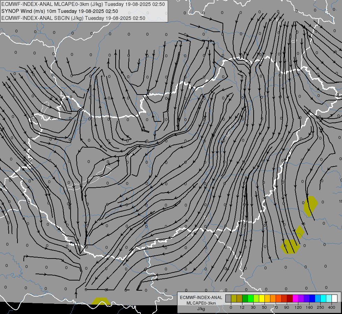Click the dark green legend swatch
The width and height of the screenshot is (342, 314).
click(x=245, y=299)
